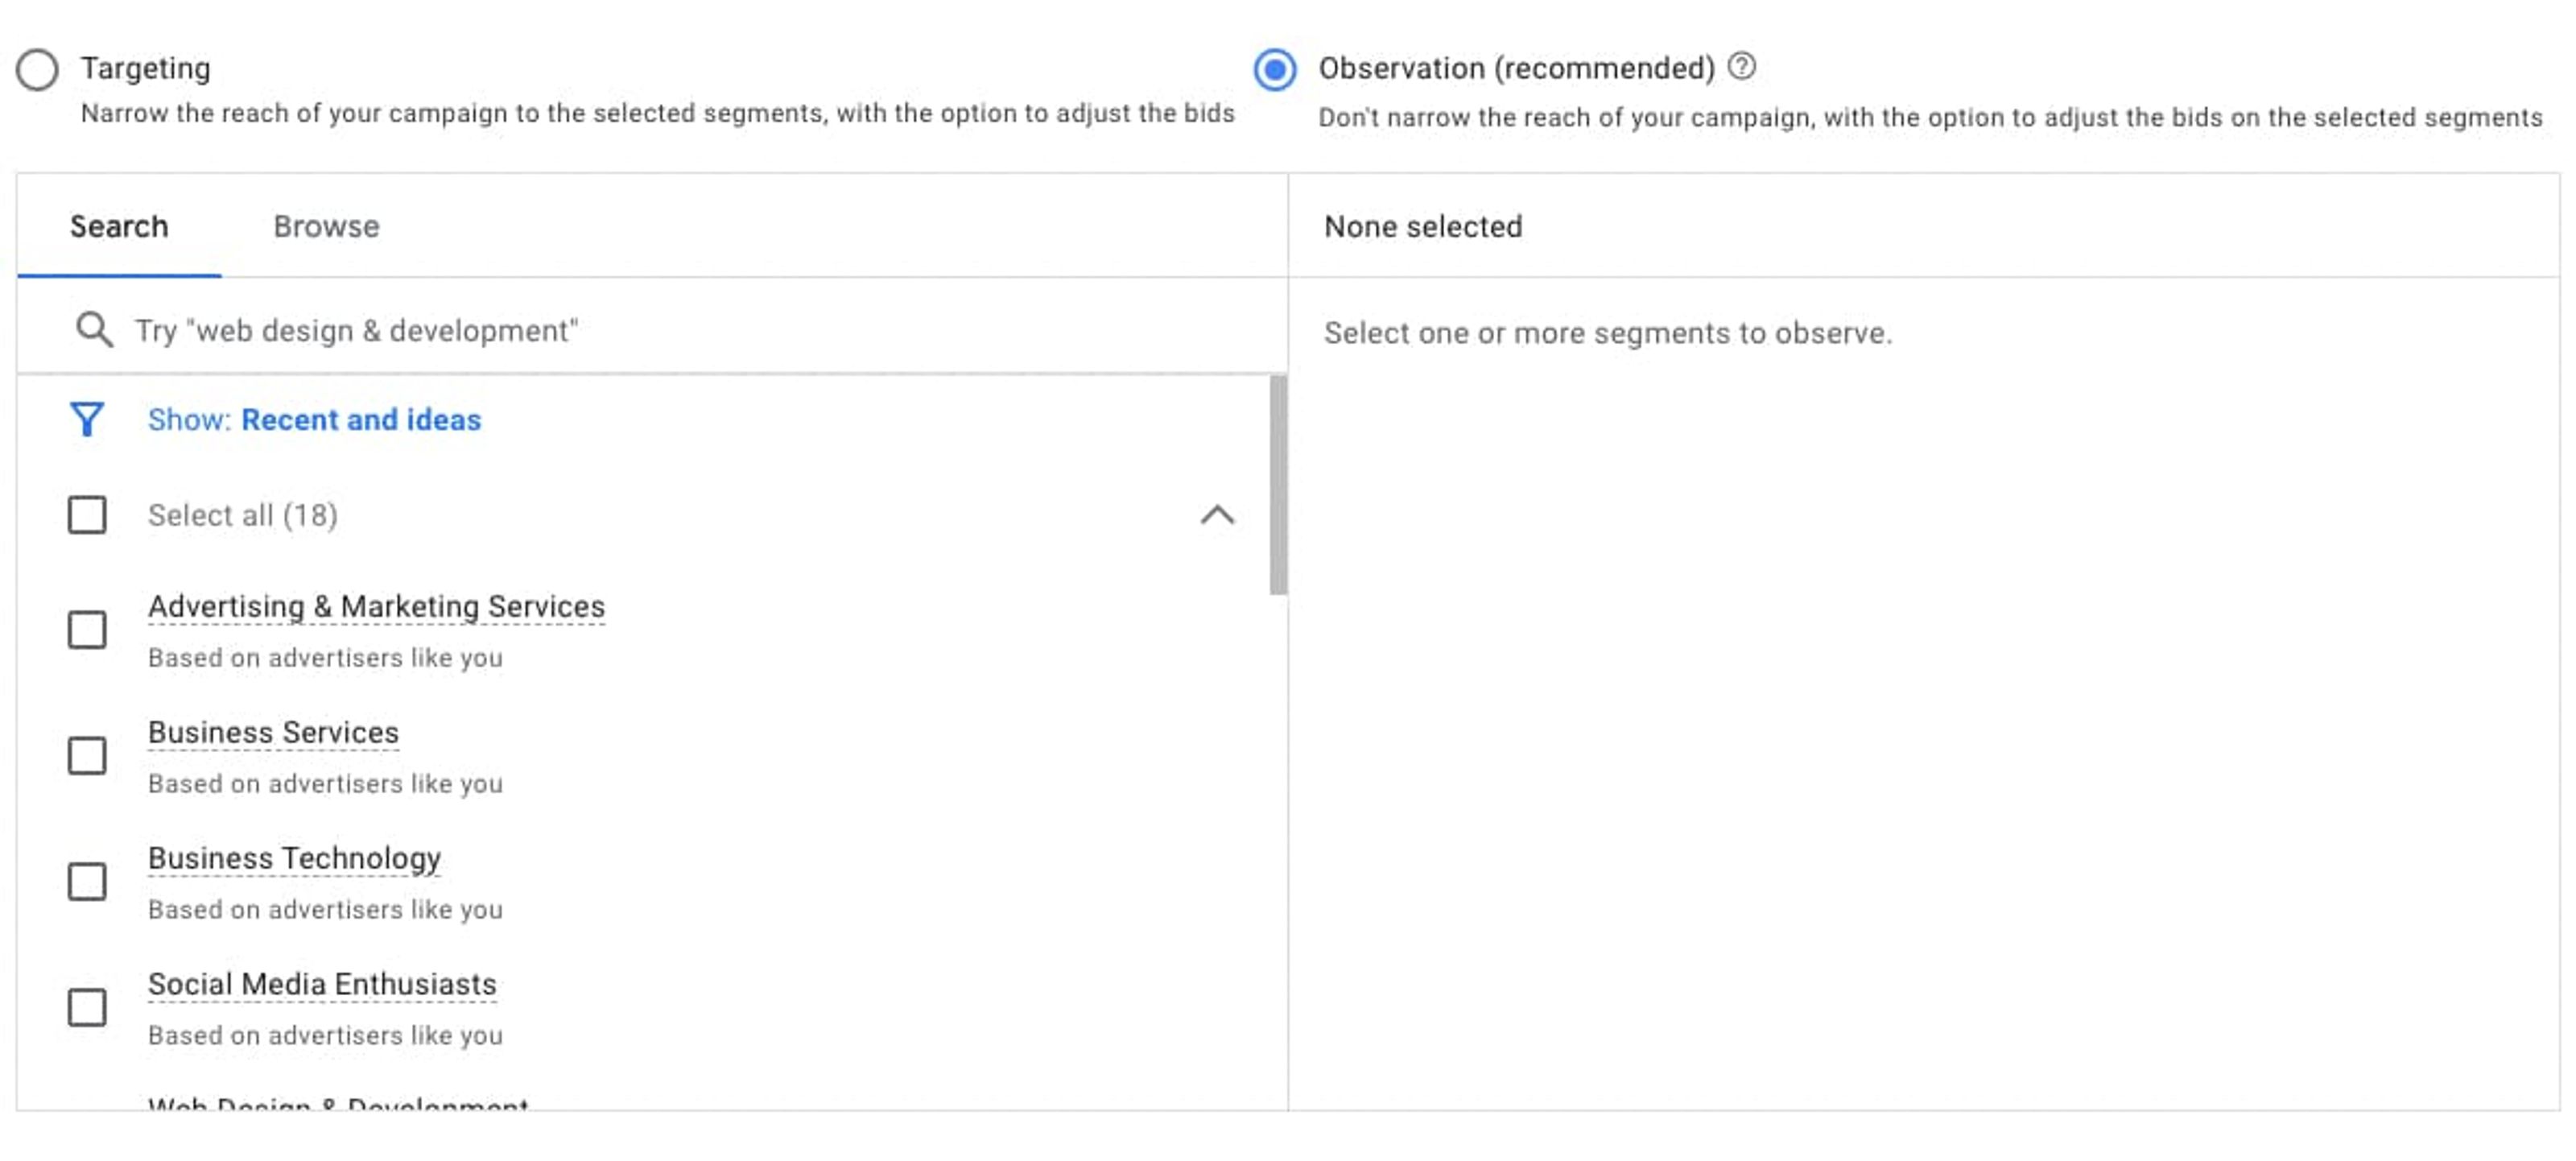Select the Targeting radio button
The height and width of the screenshot is (1161, 2576).
(37, 70)
